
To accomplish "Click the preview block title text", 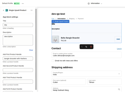I will tap(53, 24).
